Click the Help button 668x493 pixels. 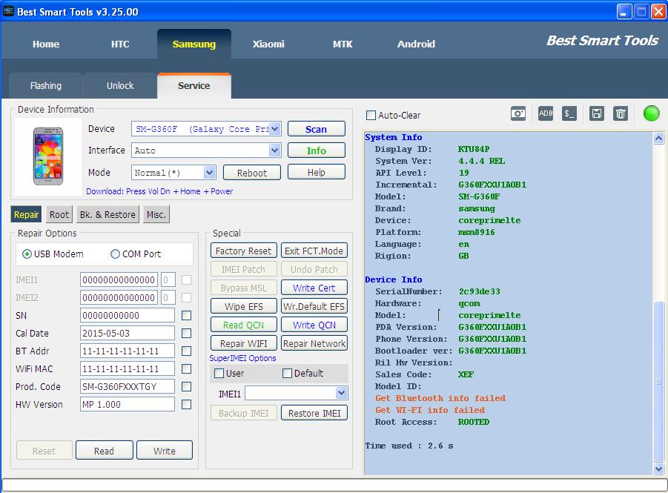[x=316, y=172]
